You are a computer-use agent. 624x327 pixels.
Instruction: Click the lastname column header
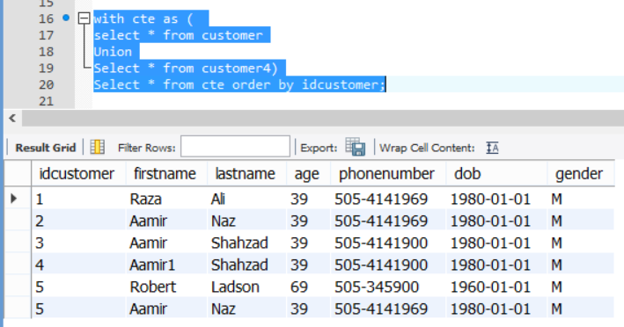pos(246,174)
